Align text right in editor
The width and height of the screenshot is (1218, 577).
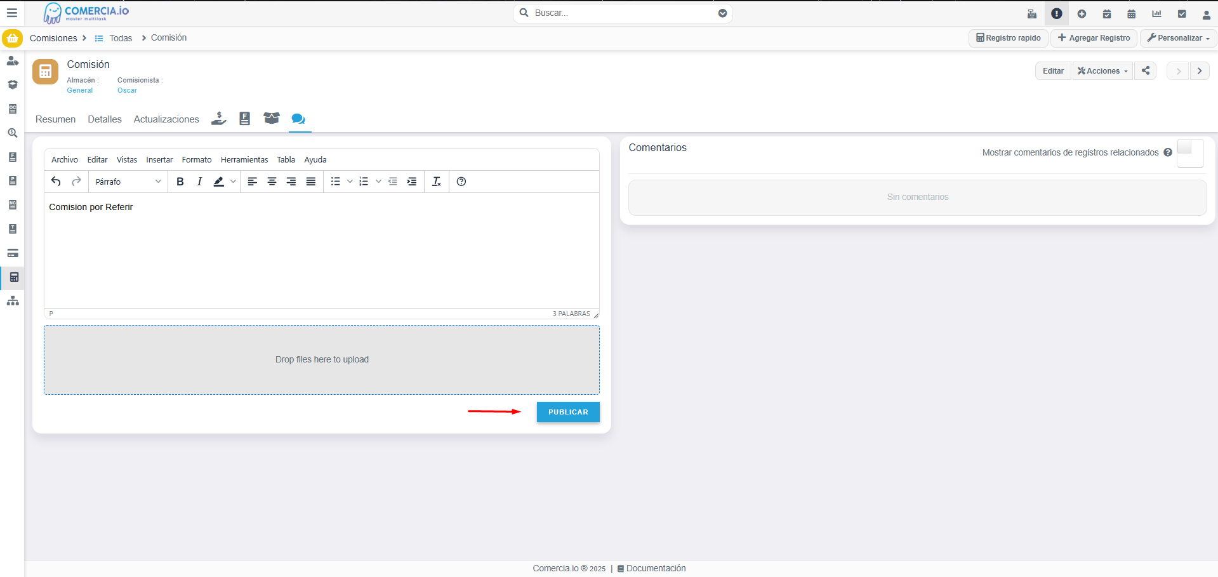point(291,182)
